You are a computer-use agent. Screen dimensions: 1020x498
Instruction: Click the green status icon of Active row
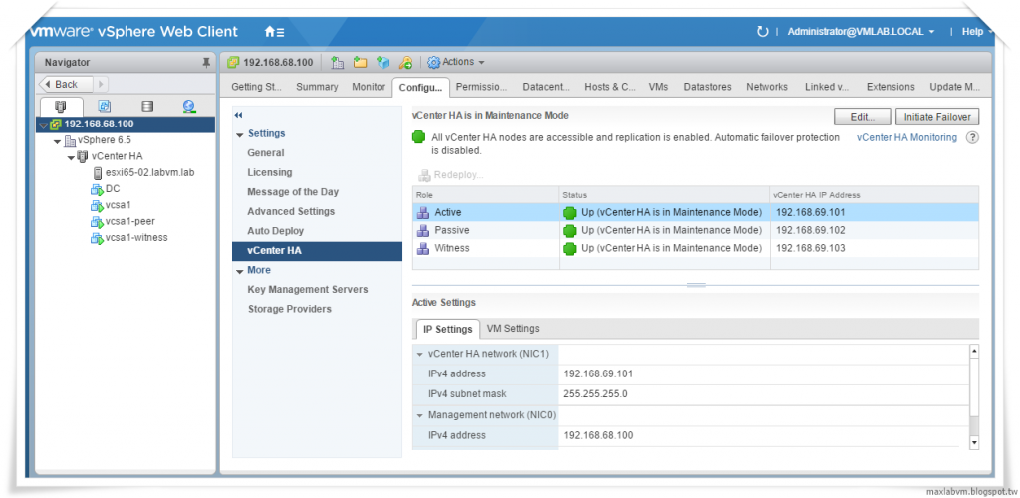(569, 212)
